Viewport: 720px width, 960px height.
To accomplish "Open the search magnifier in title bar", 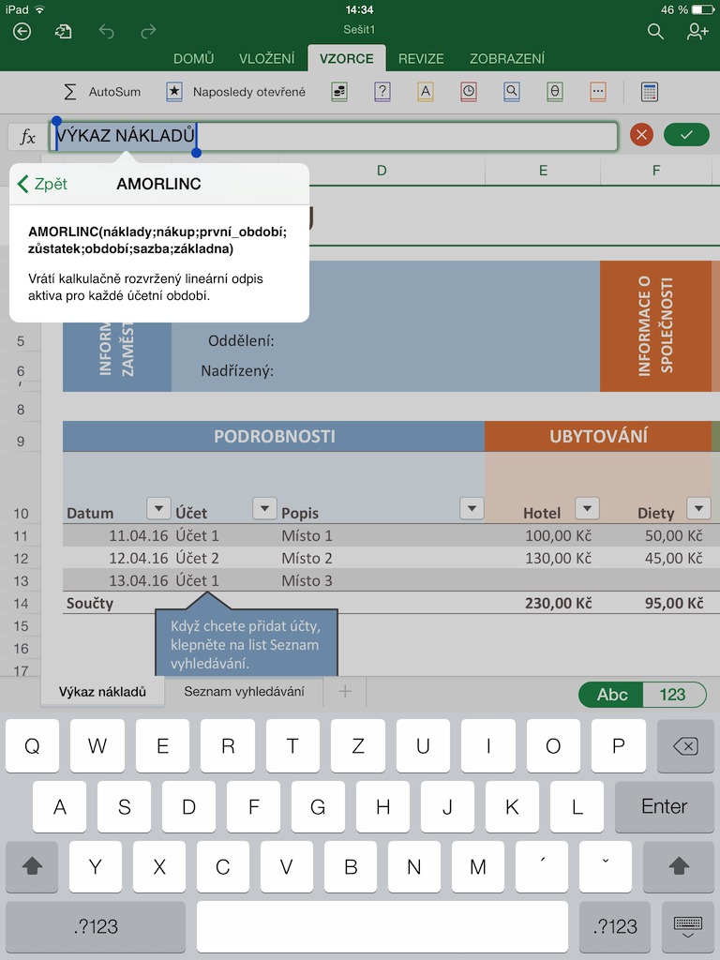I will click(655, 31).
